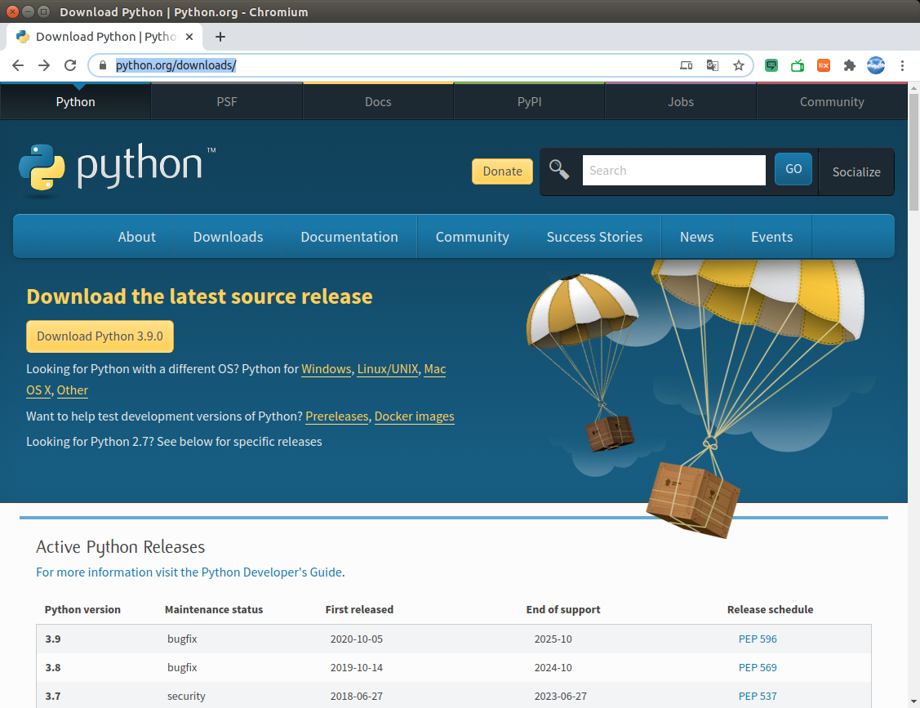Viewport: 920px width, 708px height.
Task: Open the PyPI top tab
Action: pos(529,101)
